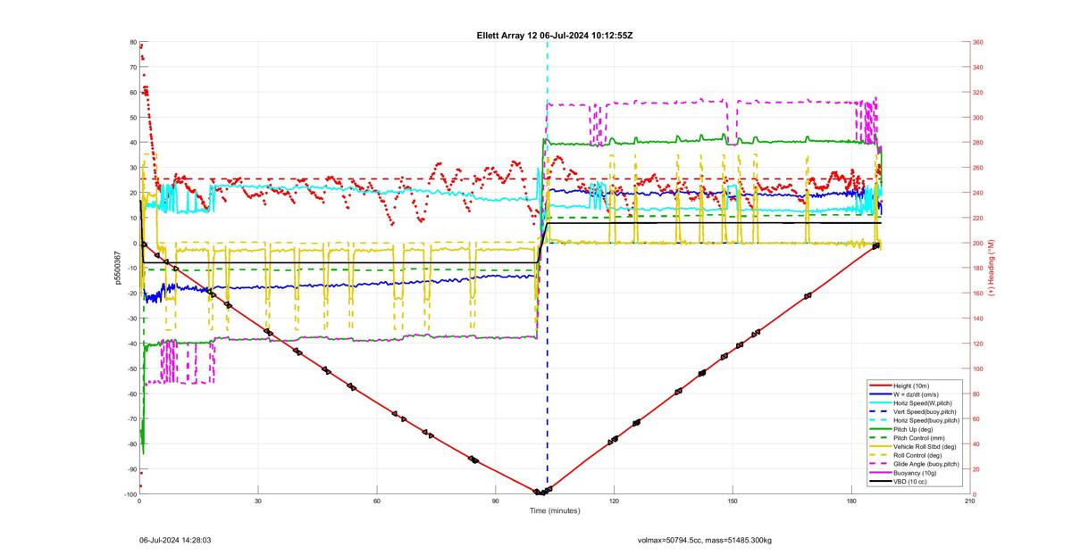
Task: Click the x-axis tick label '210'
Action: (x=970, y=501)
